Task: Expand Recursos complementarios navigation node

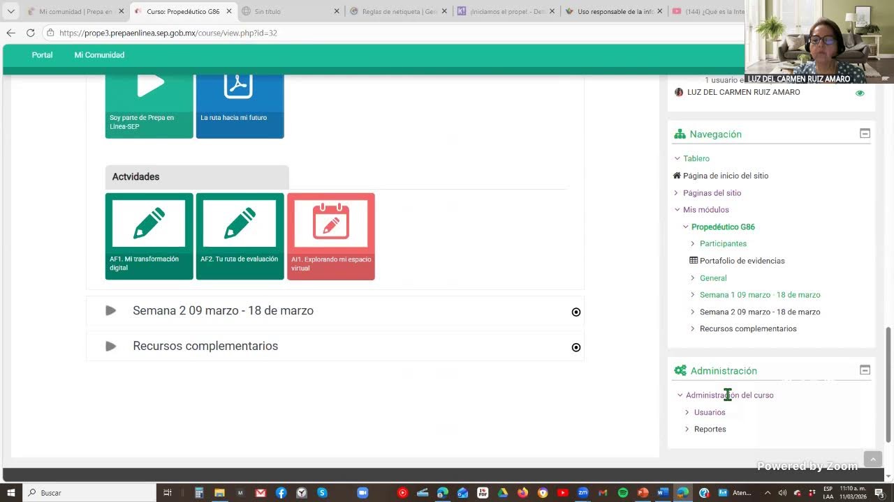Action: coord(693,328)
